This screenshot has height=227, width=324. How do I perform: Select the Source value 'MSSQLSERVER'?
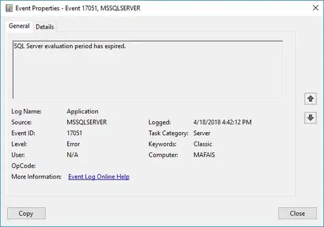tap(86, 122)
